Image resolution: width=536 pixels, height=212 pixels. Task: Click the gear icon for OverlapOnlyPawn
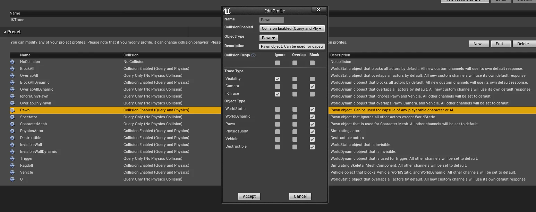tap(12, 103)
